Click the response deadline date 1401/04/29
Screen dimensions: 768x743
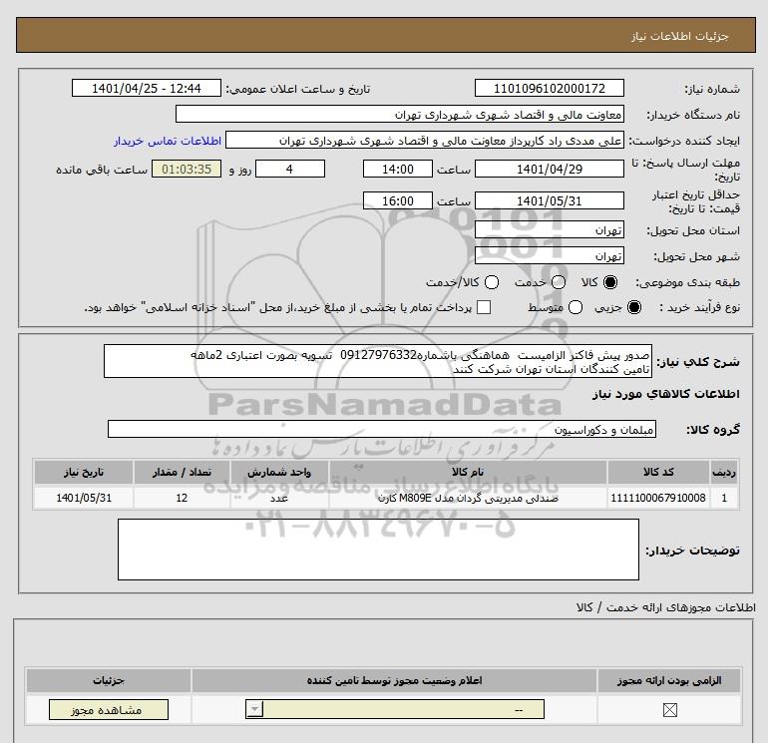549,169
